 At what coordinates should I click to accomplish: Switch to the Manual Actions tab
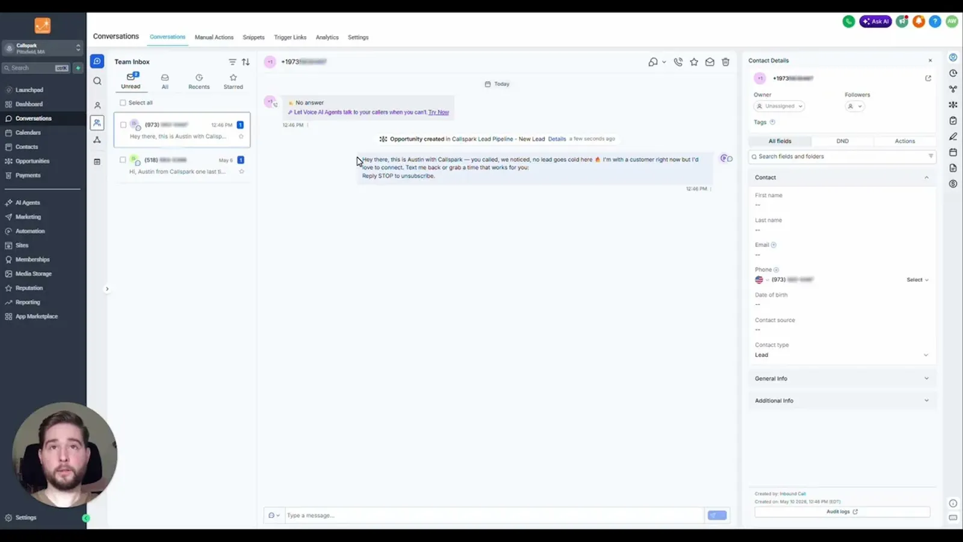[x=214, y=37]
